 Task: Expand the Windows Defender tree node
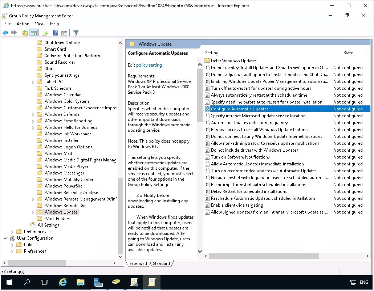[33, 114]
